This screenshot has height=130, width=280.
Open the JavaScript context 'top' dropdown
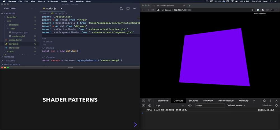(169, 105)
